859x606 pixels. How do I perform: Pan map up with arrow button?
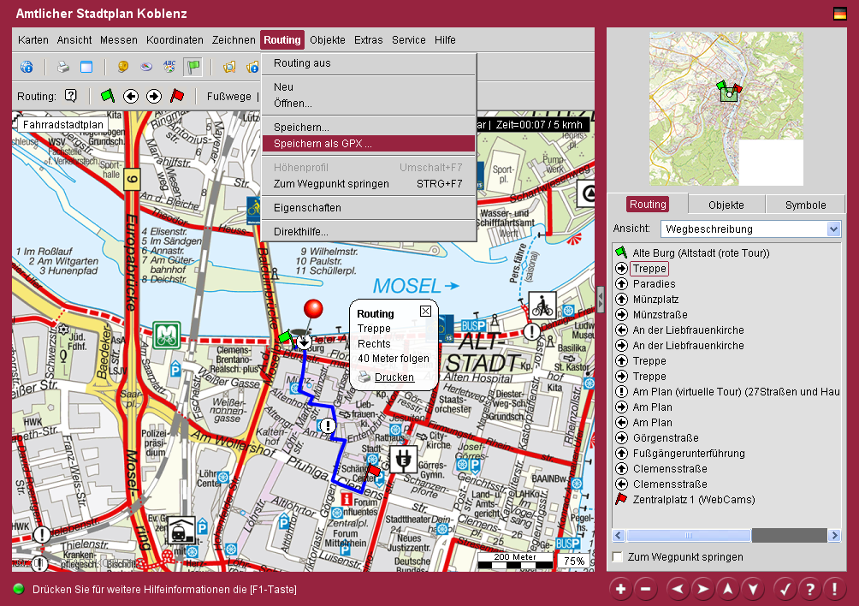726,589
